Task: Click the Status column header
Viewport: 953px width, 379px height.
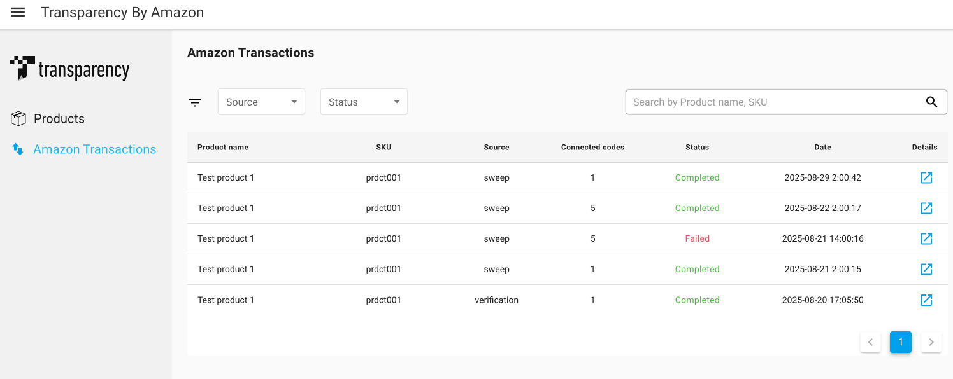Action: tap(697, 147)
